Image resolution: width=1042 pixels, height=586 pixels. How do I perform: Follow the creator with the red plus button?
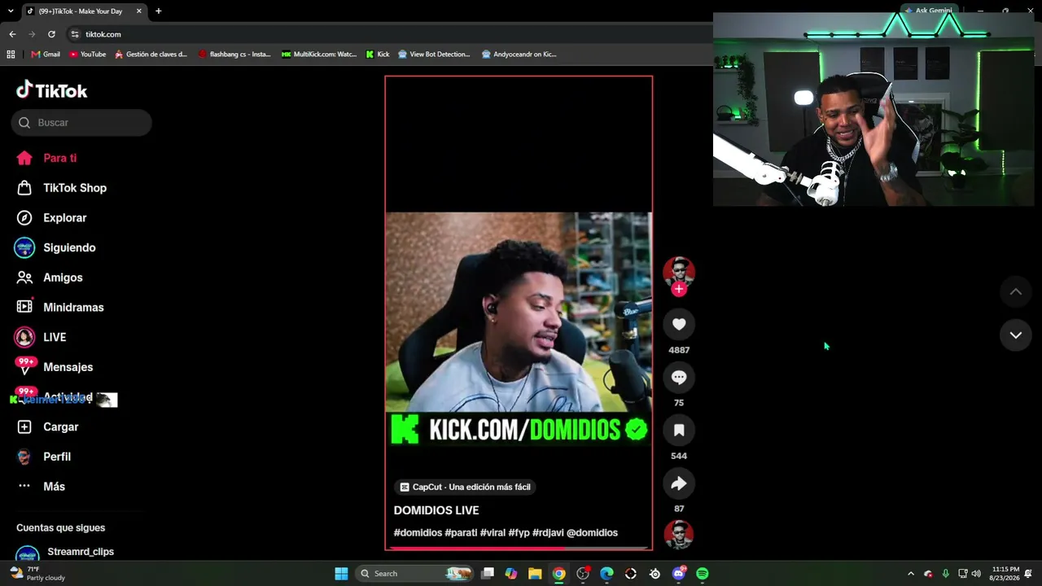coord(679,289)
